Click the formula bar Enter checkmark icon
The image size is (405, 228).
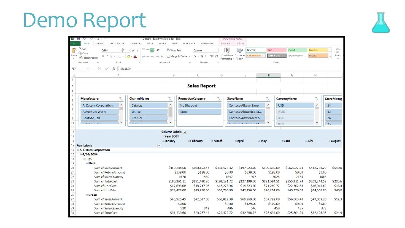pyautogui.click(x=107, y=68)
